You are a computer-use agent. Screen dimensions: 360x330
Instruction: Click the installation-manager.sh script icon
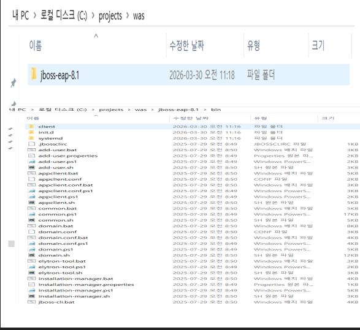[31, 296]
